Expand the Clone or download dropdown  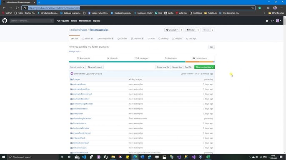tap(204, 67)
